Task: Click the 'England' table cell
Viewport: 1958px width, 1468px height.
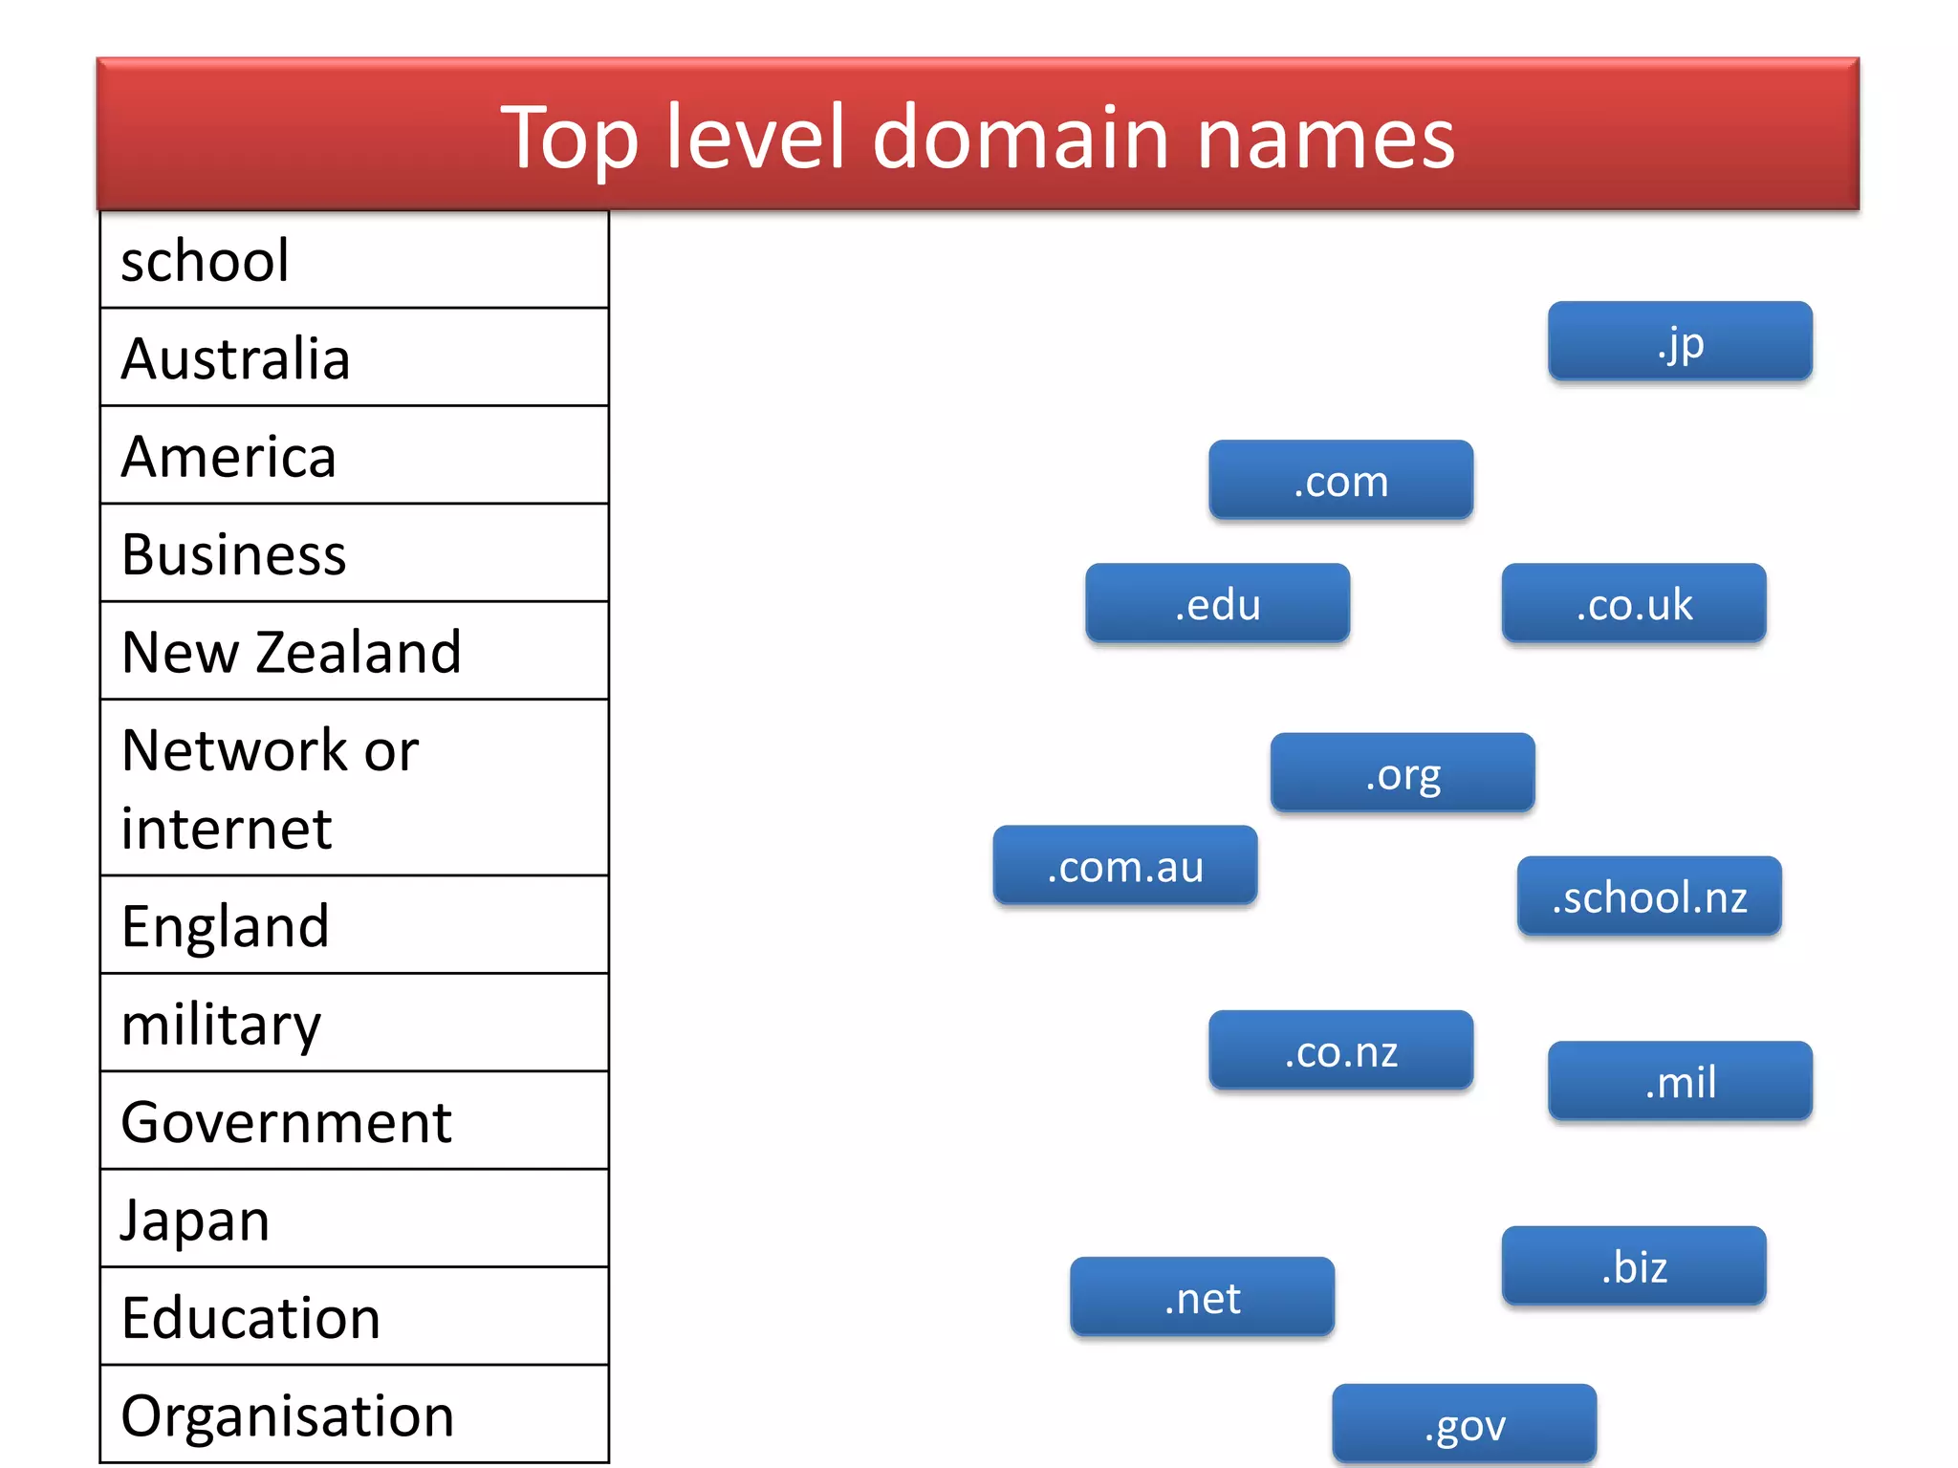Action: pos(355,925)
